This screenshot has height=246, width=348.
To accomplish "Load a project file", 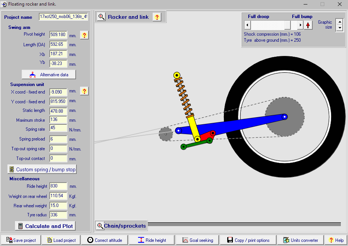I will (62, 240).
